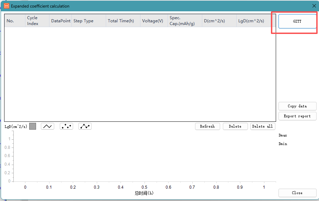Export the report

[297, 116]
